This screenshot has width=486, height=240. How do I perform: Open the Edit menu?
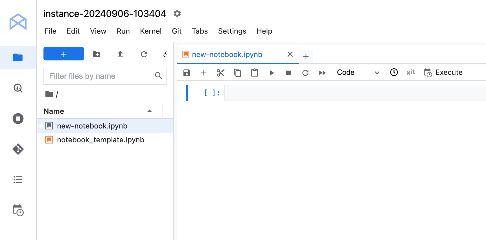point(73,31)
